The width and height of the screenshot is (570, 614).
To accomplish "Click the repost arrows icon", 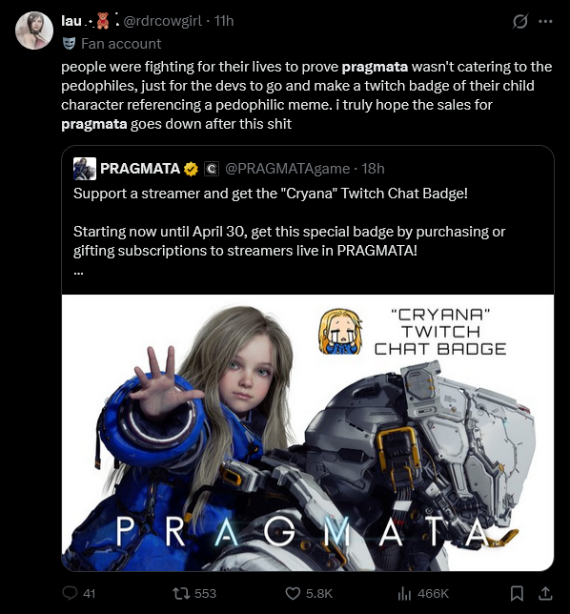I will [182, 593].
